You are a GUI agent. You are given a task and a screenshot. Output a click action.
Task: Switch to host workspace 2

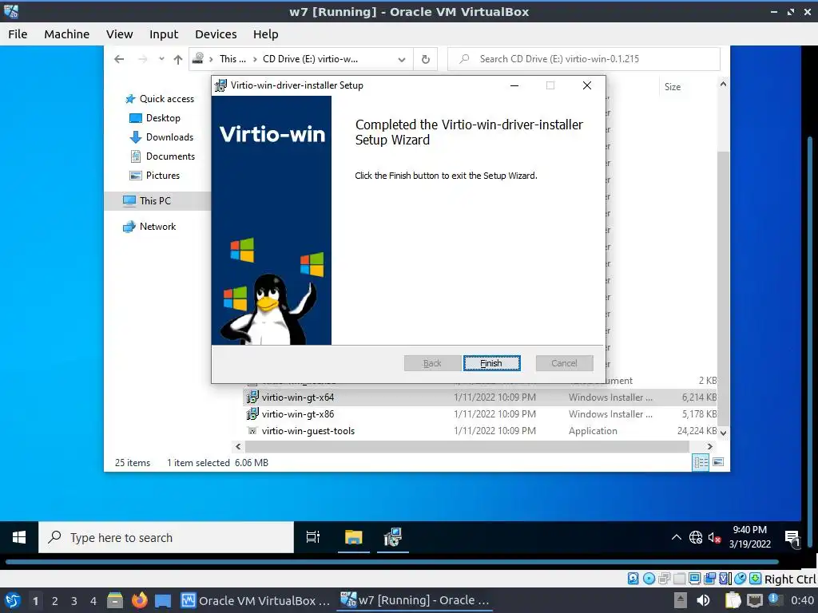(x=55, y=601)
